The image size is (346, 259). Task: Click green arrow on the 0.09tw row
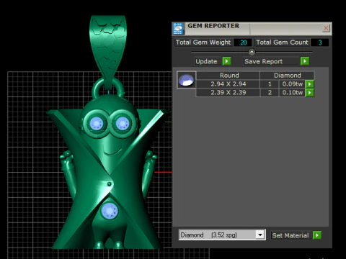(x=310, y=84)
